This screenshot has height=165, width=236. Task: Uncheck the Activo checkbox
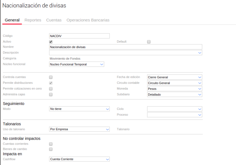tap(51, 42)
